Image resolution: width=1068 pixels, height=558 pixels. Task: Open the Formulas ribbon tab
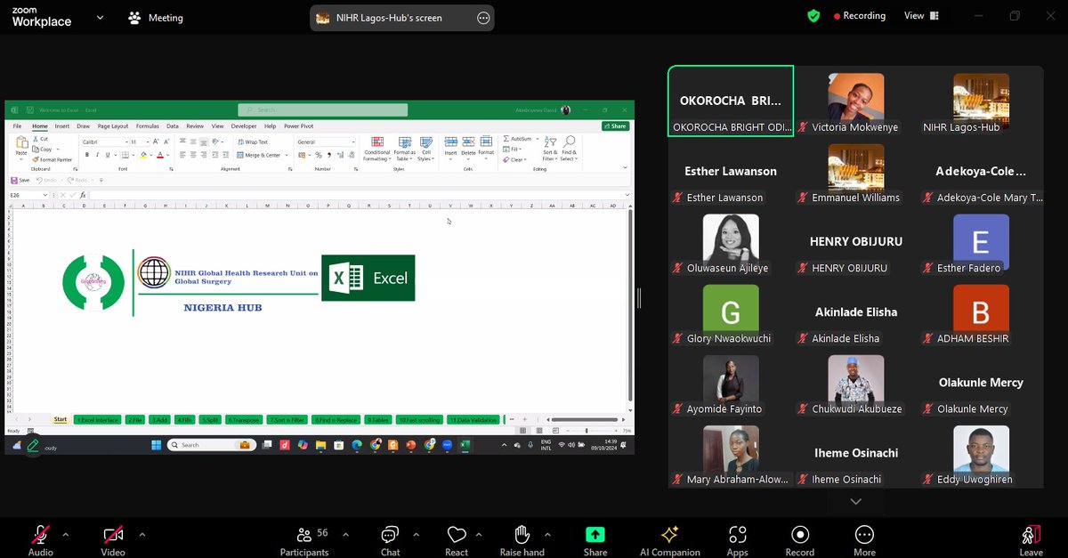click(148, 126)
